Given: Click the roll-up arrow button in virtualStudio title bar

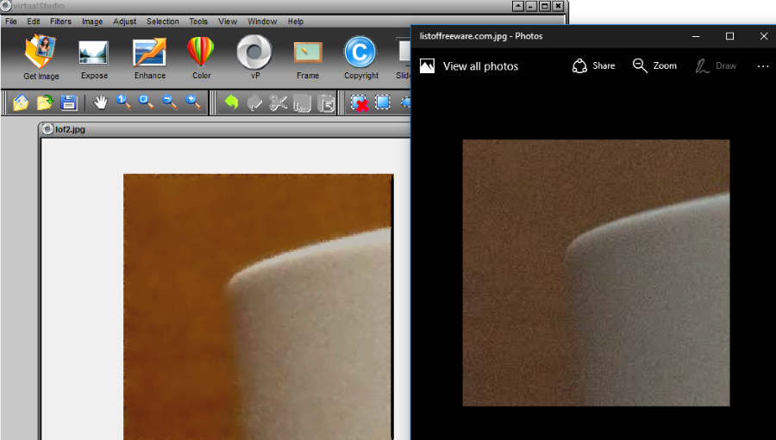Looking at the screenshot, I should [x=517, y=6].
